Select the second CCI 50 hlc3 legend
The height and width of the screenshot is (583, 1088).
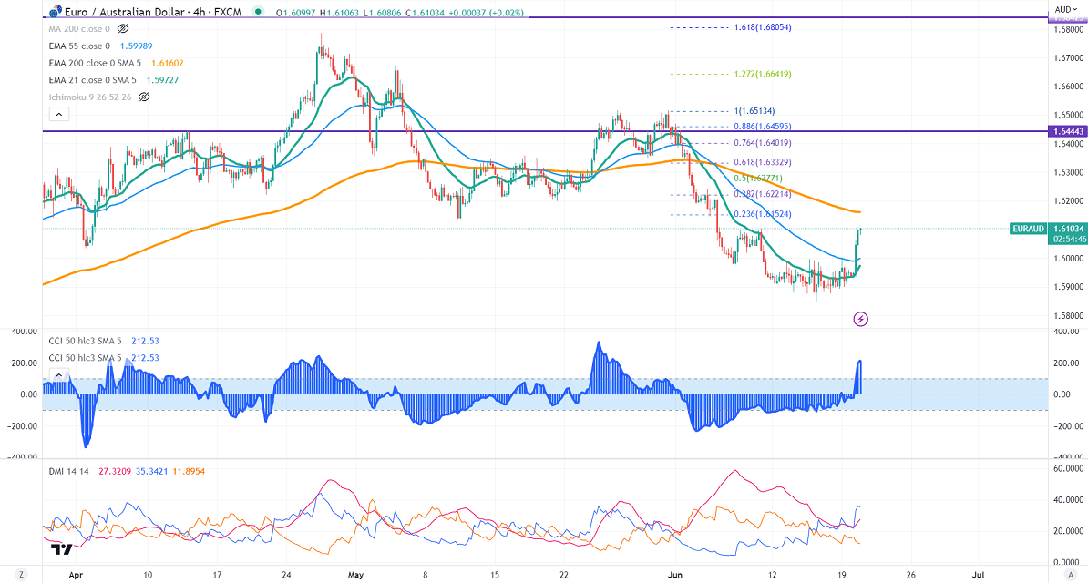85,358
